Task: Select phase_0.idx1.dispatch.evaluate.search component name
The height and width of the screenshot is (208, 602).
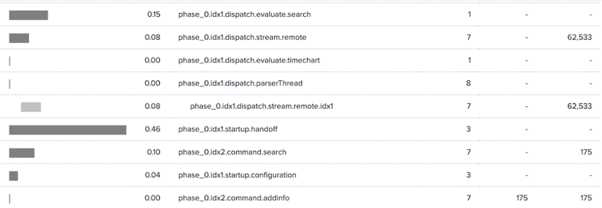Action: pos(245,14)
